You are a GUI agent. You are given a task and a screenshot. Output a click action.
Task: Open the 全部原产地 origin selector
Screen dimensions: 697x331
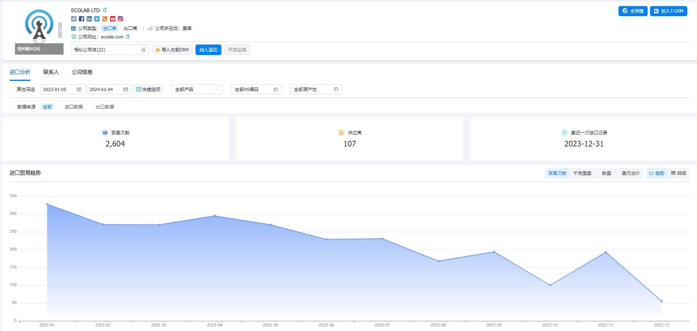coord(316,89)
